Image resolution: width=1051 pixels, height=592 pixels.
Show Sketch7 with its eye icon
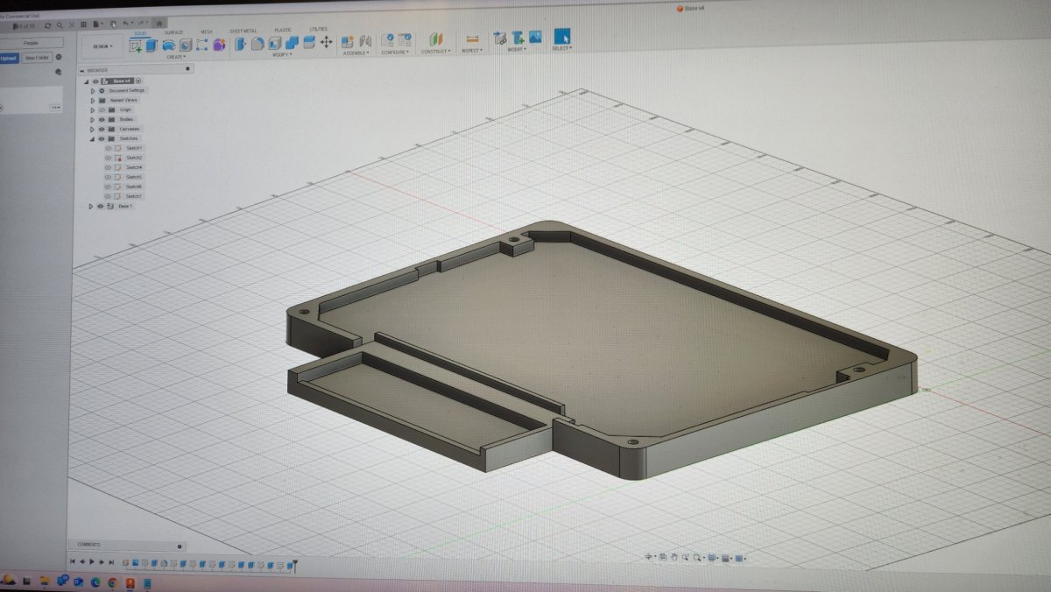(x=109, y=196)
